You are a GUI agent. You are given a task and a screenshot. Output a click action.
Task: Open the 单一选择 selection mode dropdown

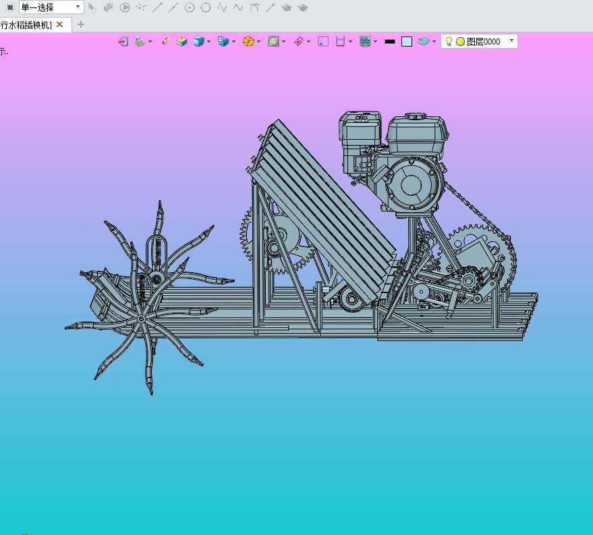[x=51, y=7]
